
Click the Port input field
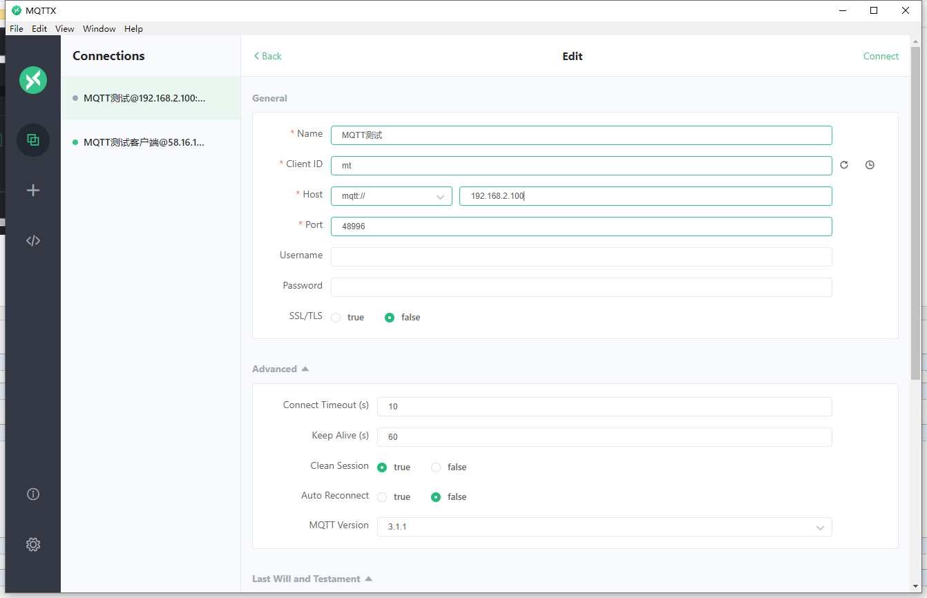[x=582, y=226]
